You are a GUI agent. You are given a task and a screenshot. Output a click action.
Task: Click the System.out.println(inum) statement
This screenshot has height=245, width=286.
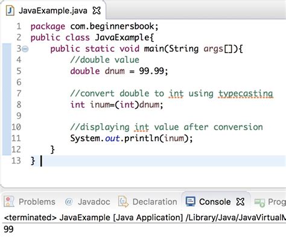[x=132, y=138]
